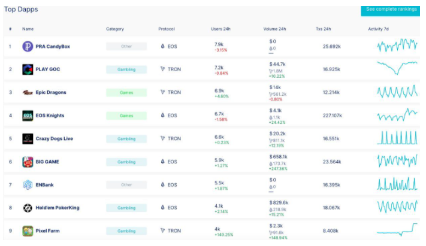Open the PLAY GOC dapp name link
Image resolution: width=426 pixels, height=246 pixels.
pos(48,69)
